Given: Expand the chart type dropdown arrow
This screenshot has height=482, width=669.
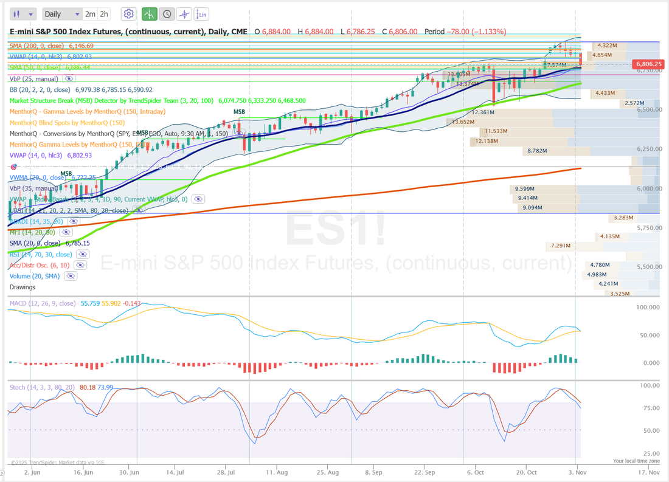Looking at the screenshot, I should point(32,14).
